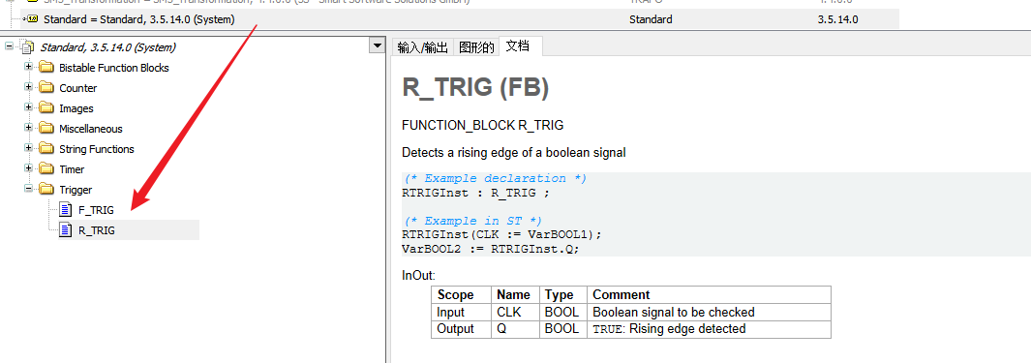This screenshot has height=363, width=1031.
Task: Expand the Counter folder
Action: point(28,87)
